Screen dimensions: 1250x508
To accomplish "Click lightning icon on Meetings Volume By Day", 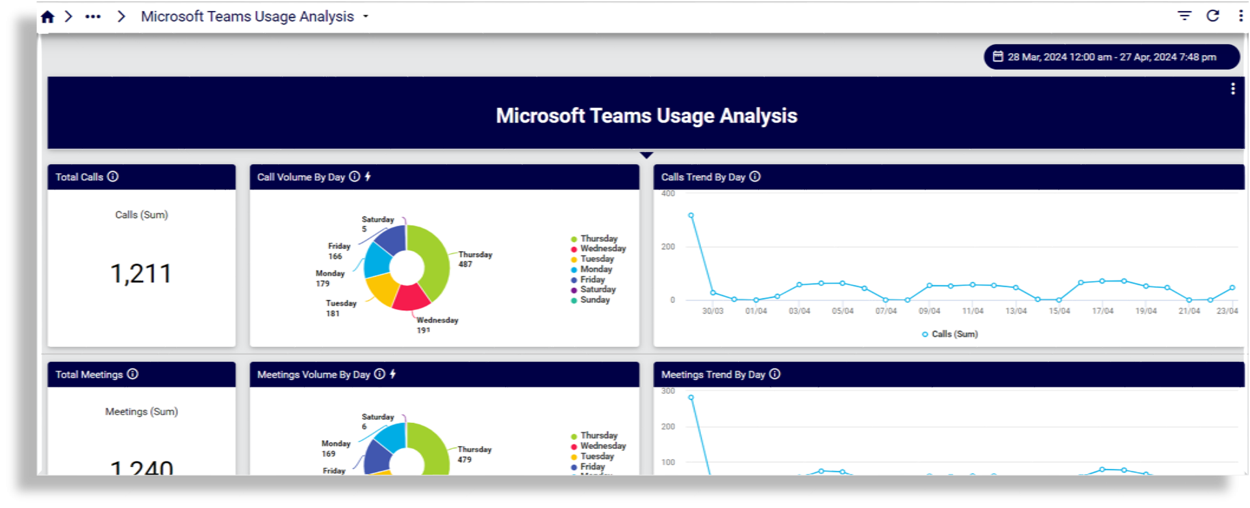I will tap(393, 374).
